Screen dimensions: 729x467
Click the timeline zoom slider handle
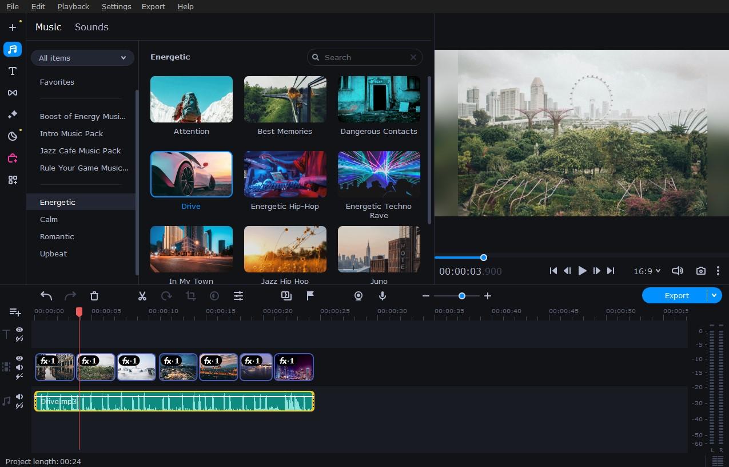point(461,296)
